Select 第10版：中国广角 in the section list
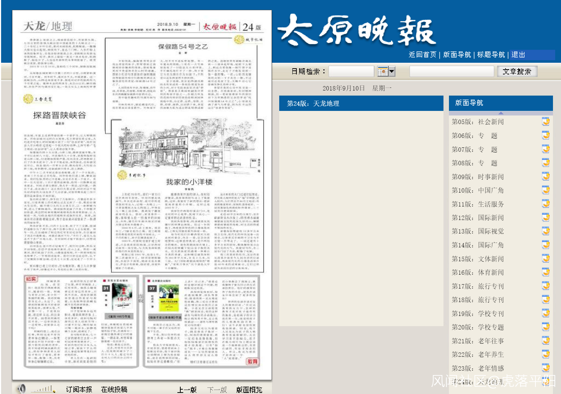The image size is (561, 394). point(478,190)
